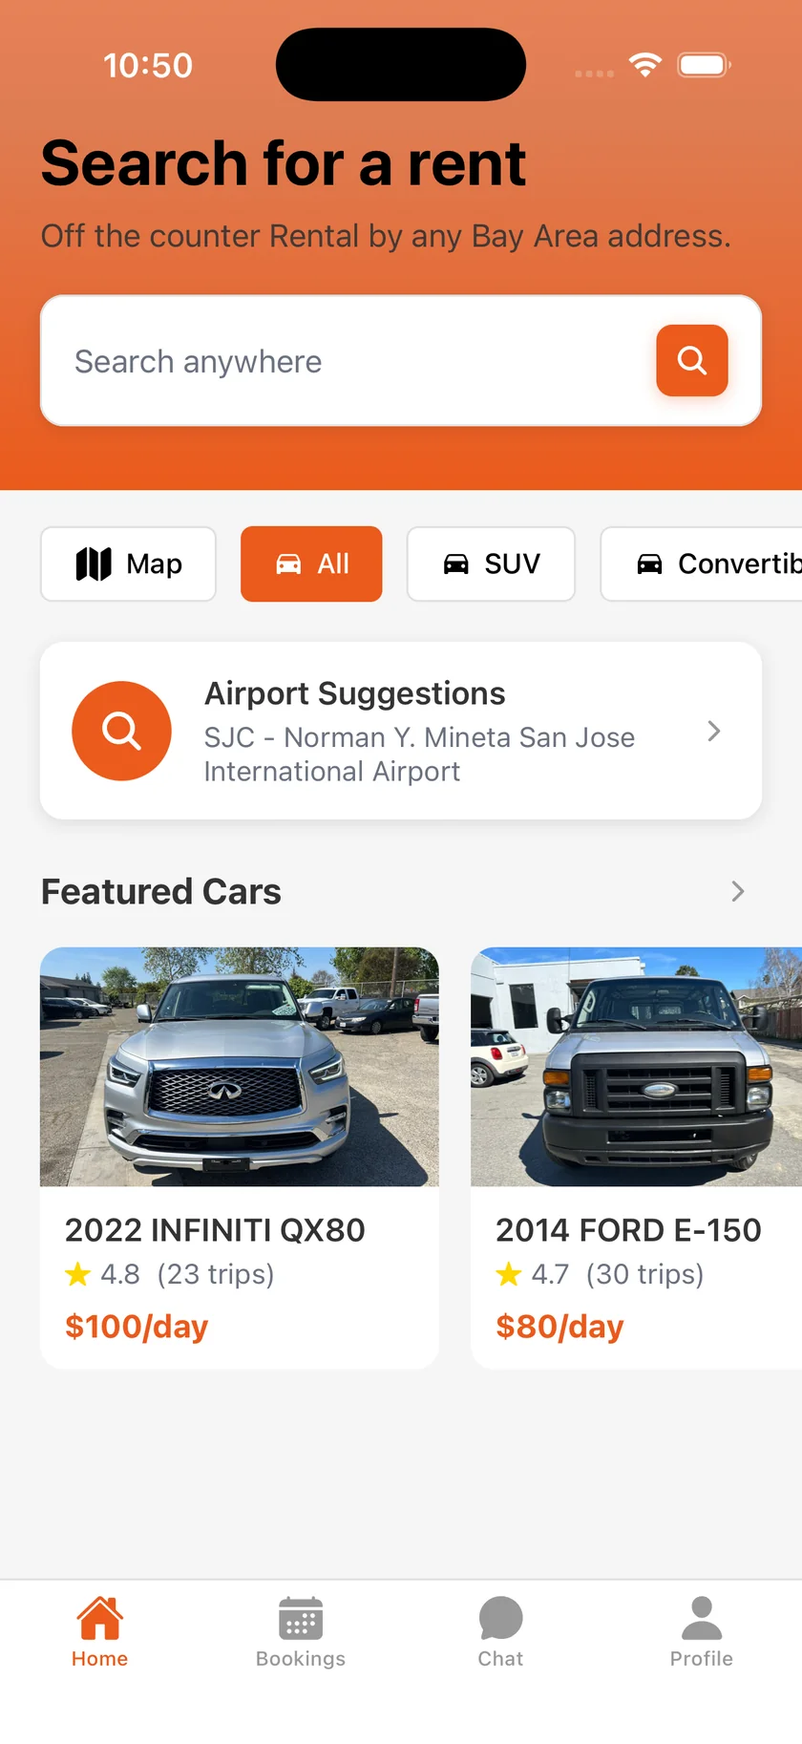
Task: Select the SUV filter chip
Action: tap(491, 564)
